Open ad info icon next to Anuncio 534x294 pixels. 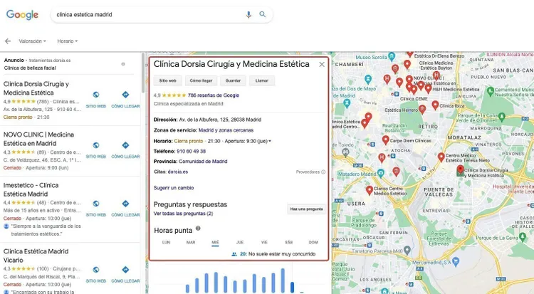point(123,64)
